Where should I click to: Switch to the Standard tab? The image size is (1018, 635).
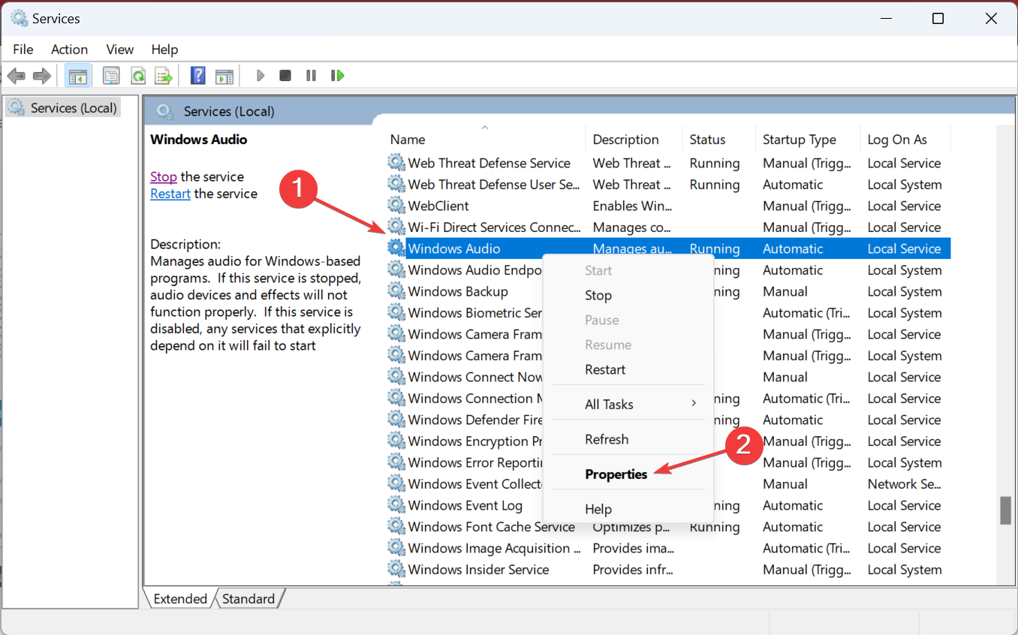[x=248, y=599]
